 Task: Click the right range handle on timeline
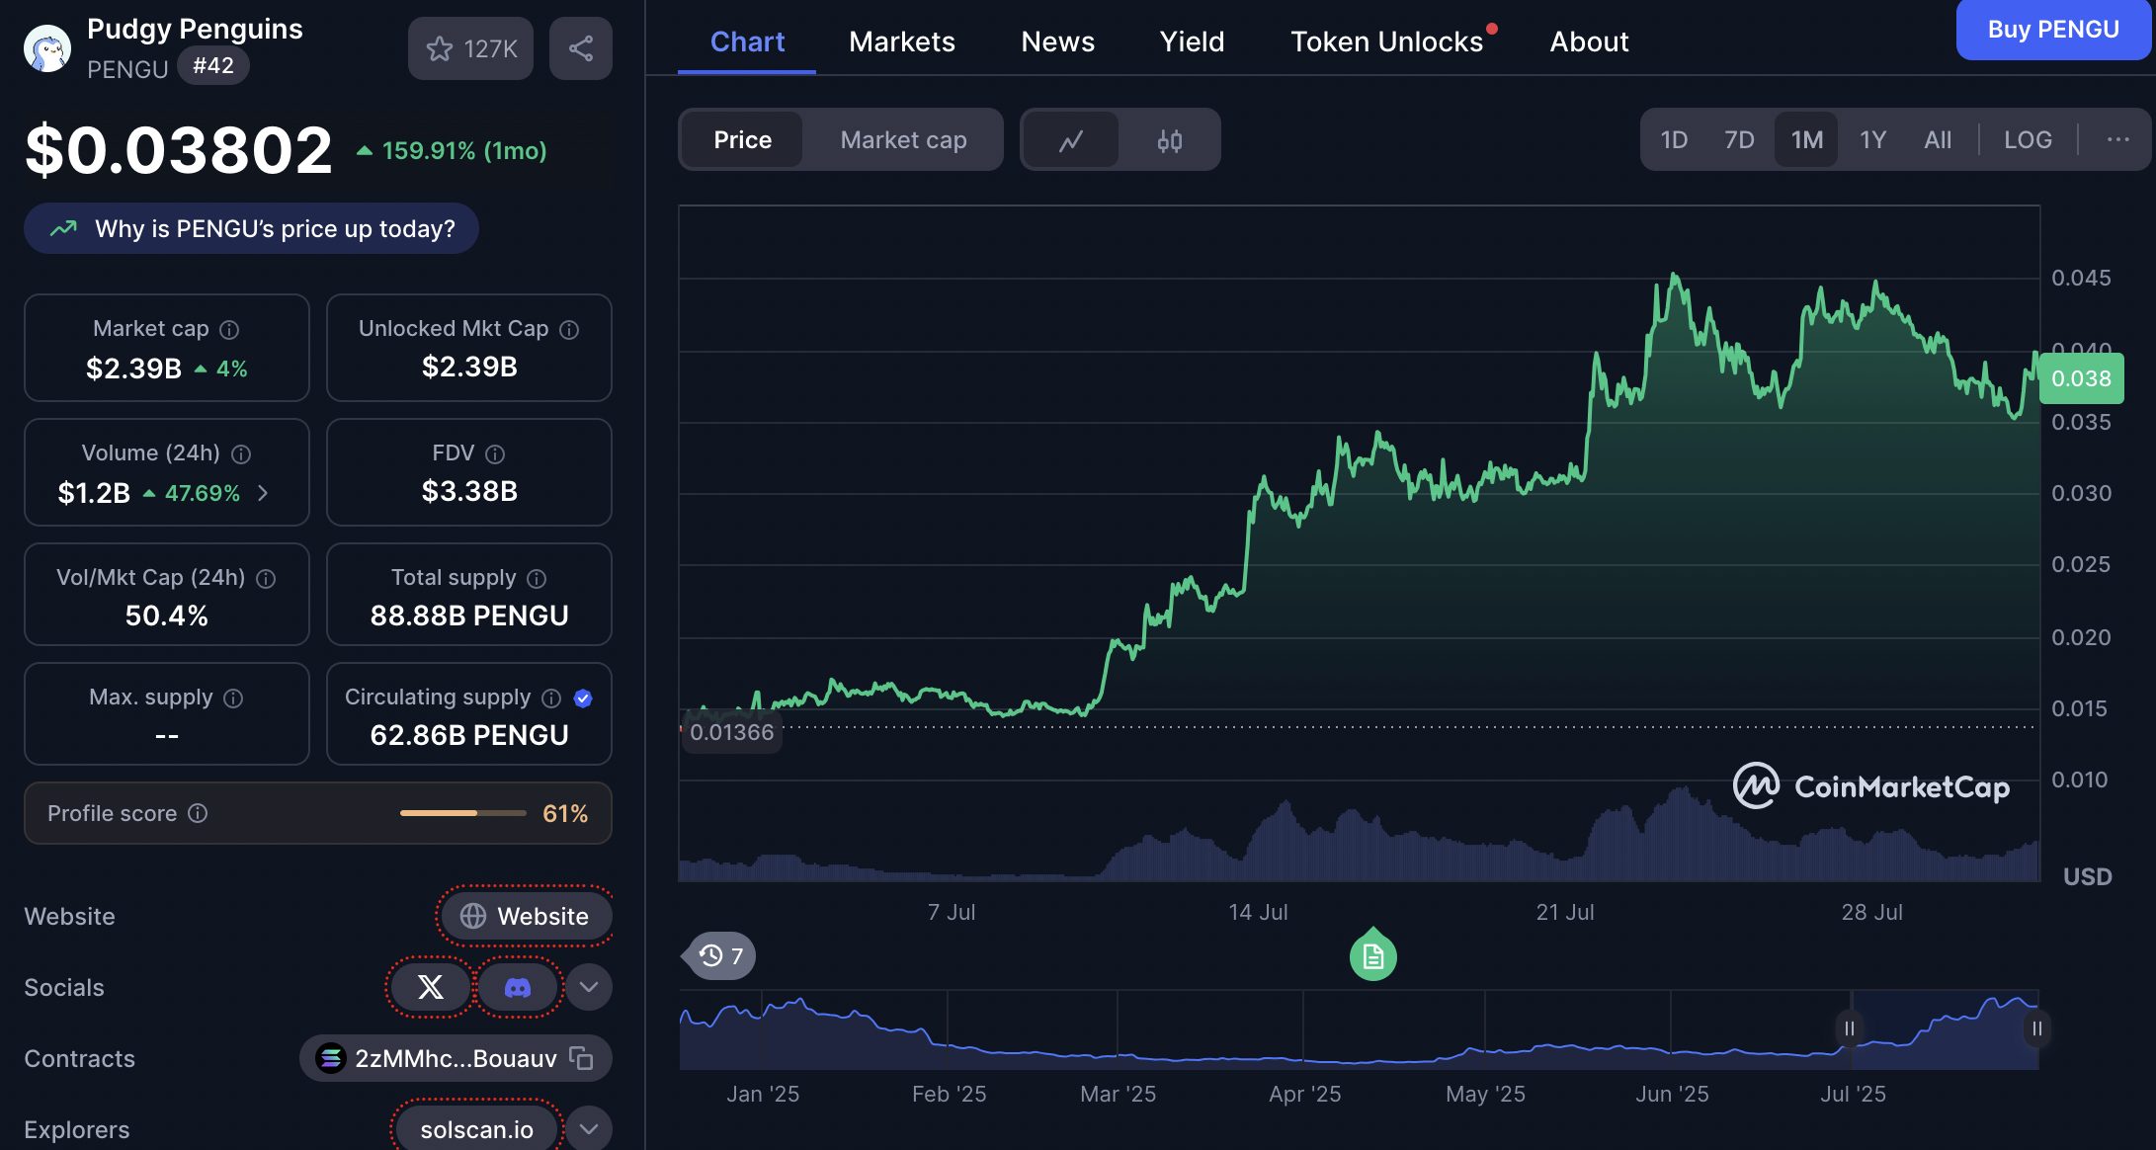pyautogui.click(x=2036, y=1028)
